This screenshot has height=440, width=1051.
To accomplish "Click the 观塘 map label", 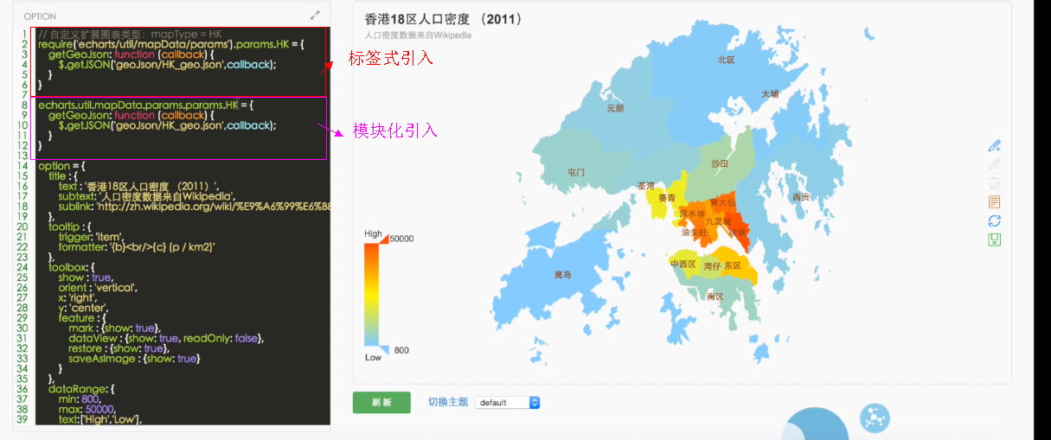I will pyautogui.click(x=737, y=232).
